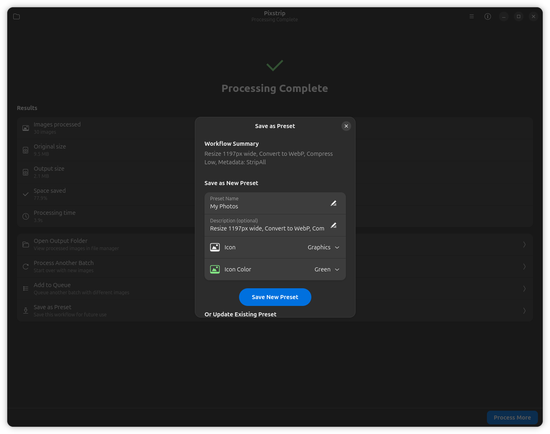Click the checkmark icon next to Space saved
The width and height of the screenshot is (550, 434).
click(x=25, y=194)
